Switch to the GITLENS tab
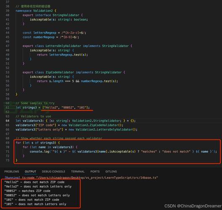222x210 pixels. [111, 171]
